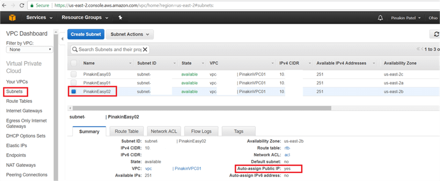The width and height of the screenshot is (440, 181).
Task: Open the Filter by VPC select box
Action: 30,49
